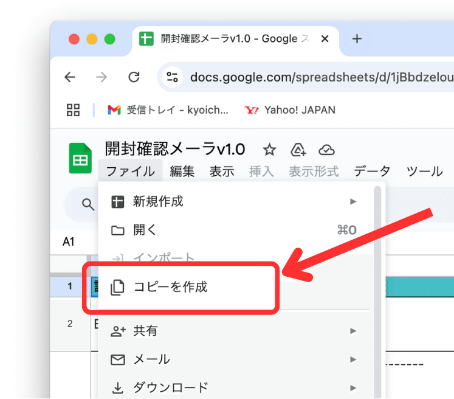Open the Gmail 受信トレイ bookmark
The height and width of the screenshot is (399, 454).
click(x=168, y=110)
